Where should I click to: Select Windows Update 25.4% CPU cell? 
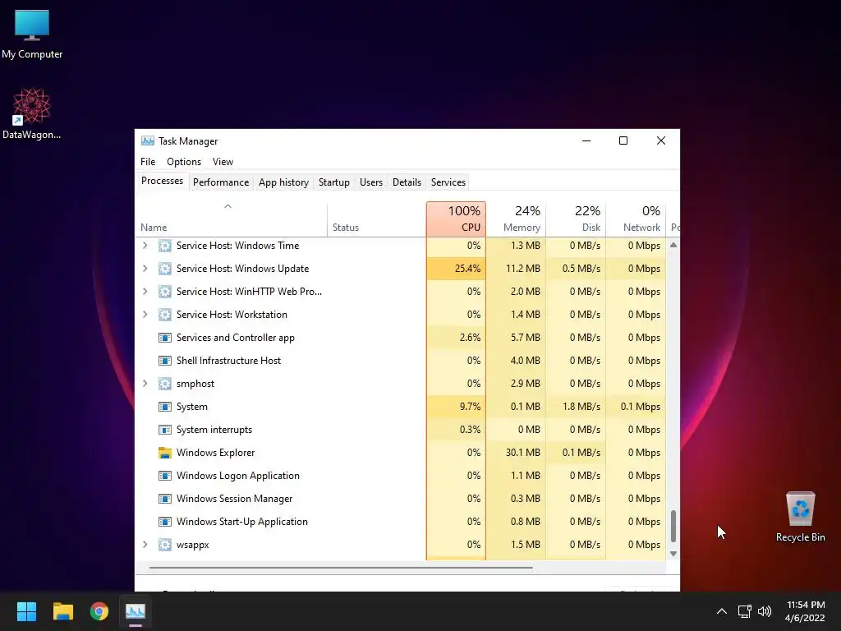tap(457, 269)
